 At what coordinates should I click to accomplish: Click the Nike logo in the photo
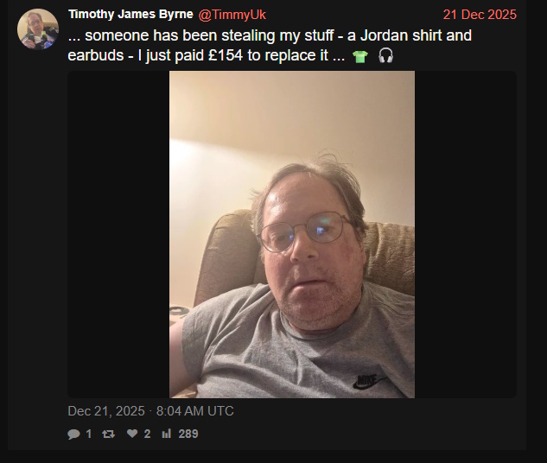(369, 381)
